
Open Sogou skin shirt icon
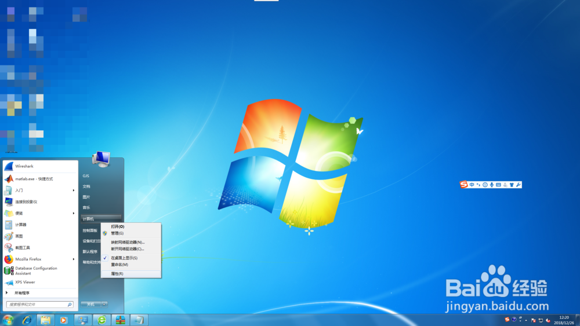point(512,185)
